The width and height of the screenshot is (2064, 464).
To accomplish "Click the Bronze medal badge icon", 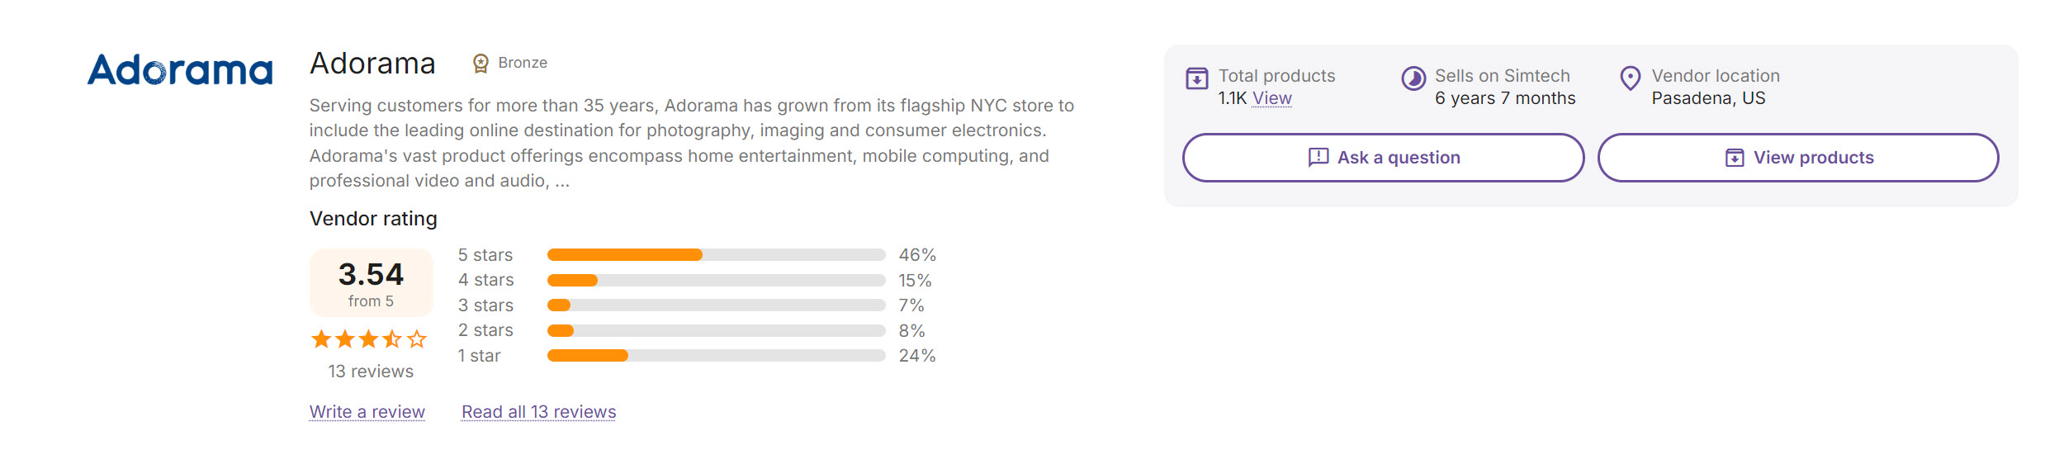I will pyautogui.click(x=480, y=64).
